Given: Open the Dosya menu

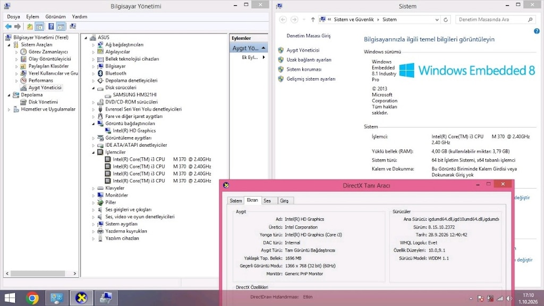Looking at the screenshot, I should pos(13,16).
